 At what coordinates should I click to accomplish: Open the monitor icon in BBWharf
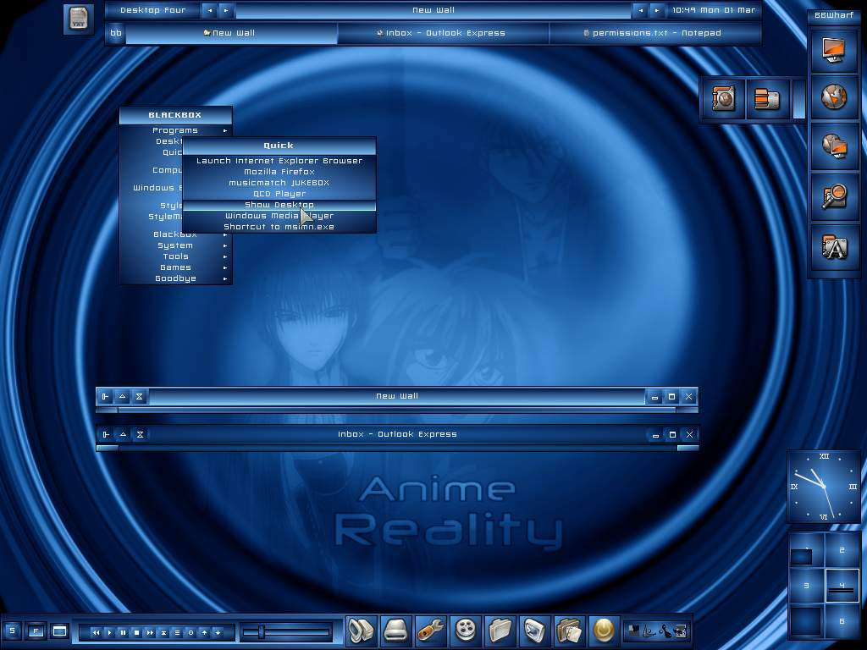(x=834, y=50)
